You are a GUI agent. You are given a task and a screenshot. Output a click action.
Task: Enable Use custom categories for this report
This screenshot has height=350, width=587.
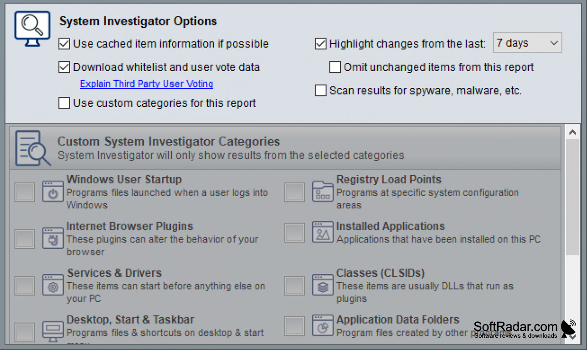coord(64,103)
